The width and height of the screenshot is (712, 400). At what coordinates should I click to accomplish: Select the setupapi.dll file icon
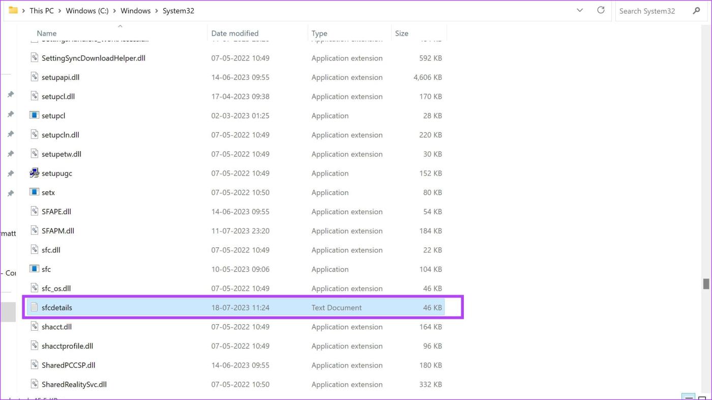34,77
